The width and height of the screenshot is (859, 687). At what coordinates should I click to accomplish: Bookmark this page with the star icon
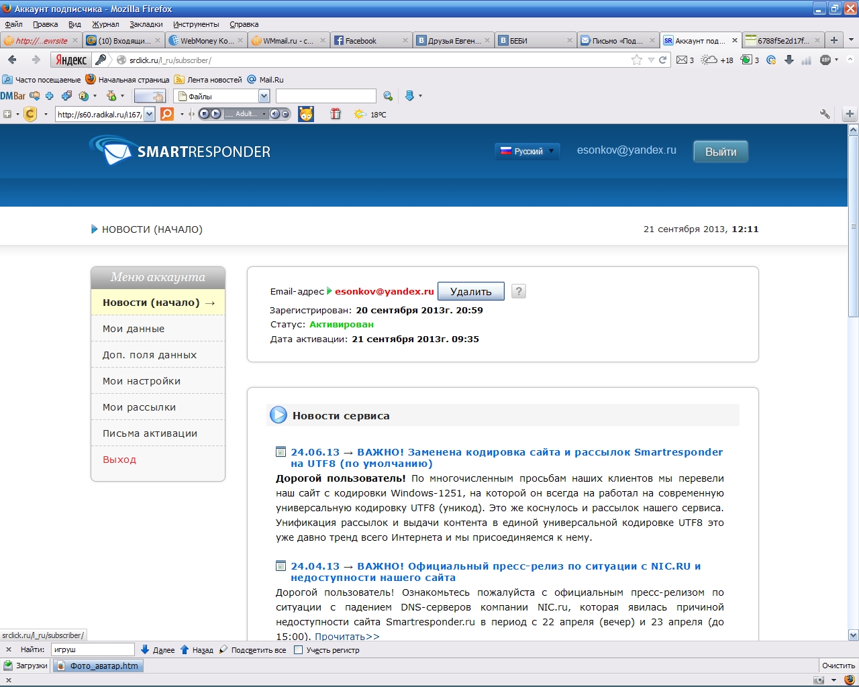point(636,60)
